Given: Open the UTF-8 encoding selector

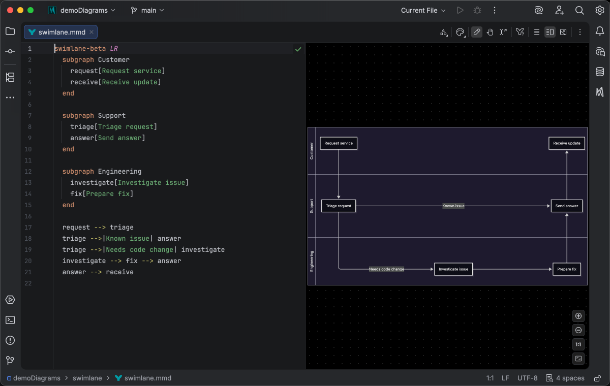Looking at the screenshot, I should click(527, 378).
